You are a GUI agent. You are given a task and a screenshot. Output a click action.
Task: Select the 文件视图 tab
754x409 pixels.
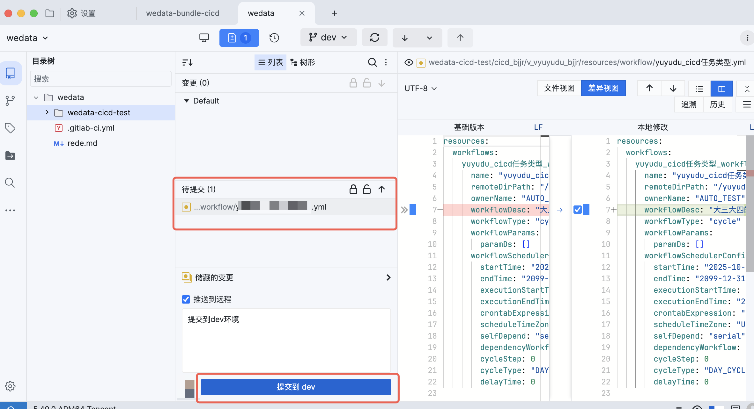(x=559, y=88)
